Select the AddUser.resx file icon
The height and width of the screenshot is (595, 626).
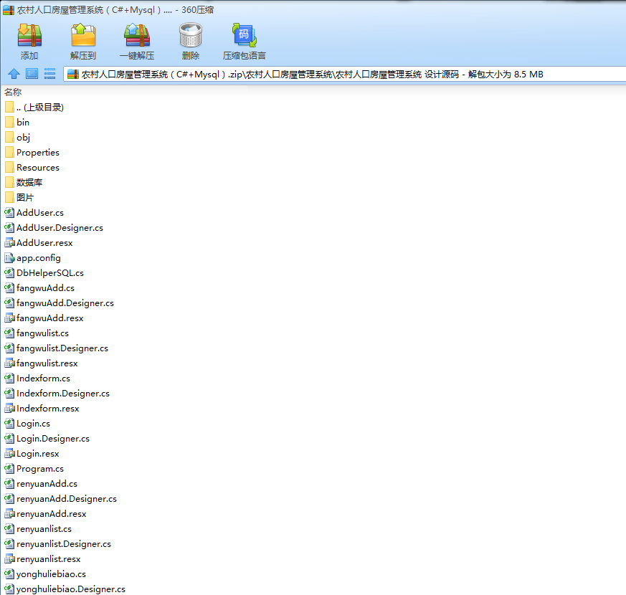(x=9, y=242)
